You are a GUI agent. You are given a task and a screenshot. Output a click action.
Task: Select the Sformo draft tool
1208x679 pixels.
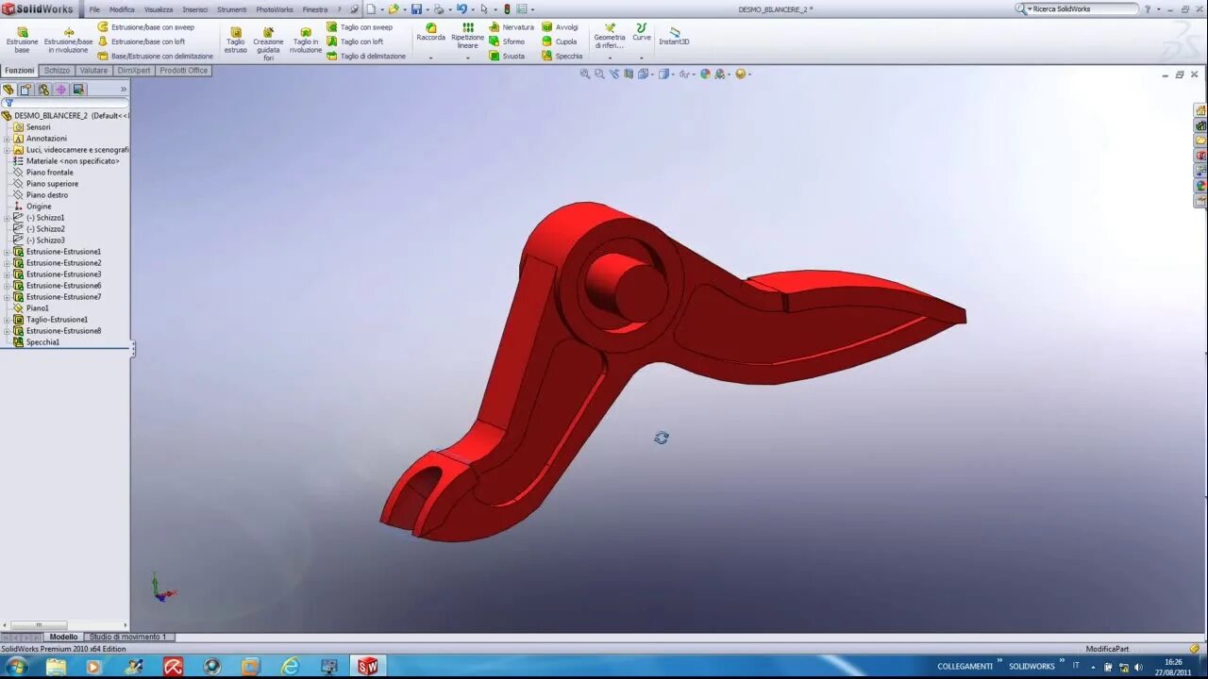[x=507, y=41]
